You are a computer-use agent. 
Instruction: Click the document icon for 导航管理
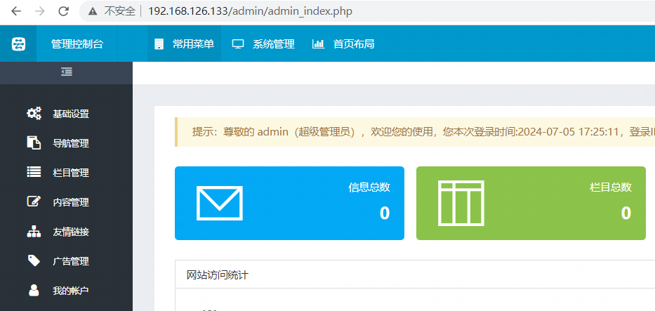click(x=34, y=143)
